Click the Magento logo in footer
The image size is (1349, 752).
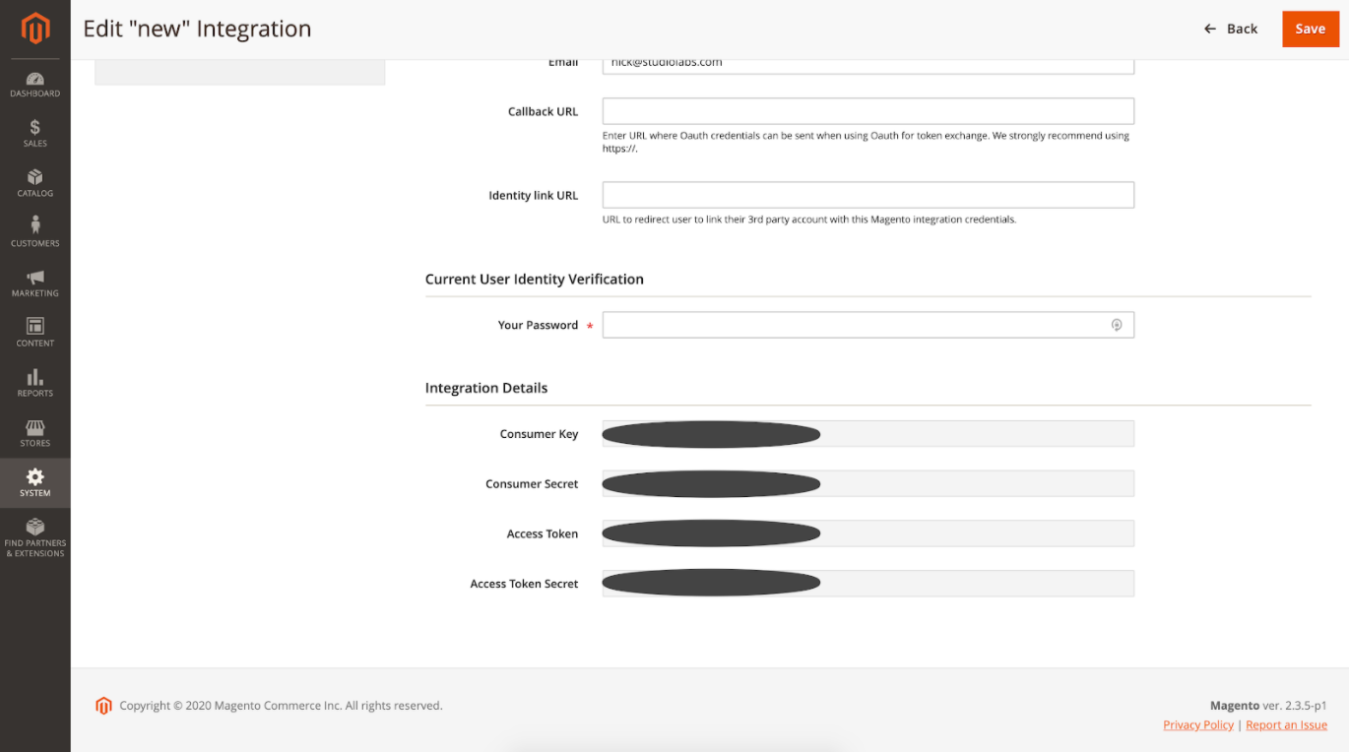tap(103, 706)
